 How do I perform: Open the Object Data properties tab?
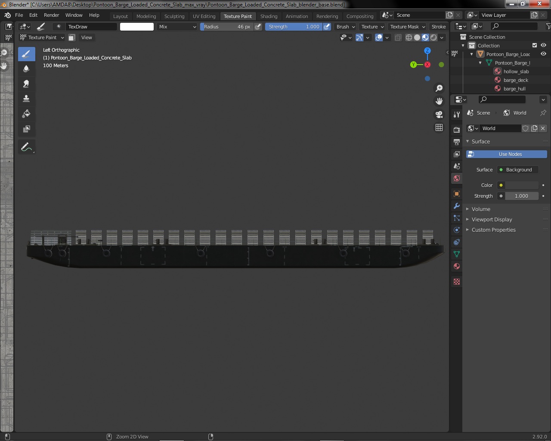[457, 254]
